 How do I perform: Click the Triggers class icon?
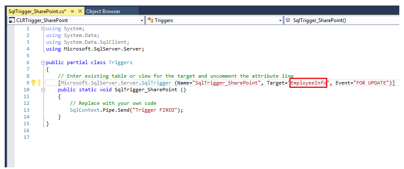150,20
